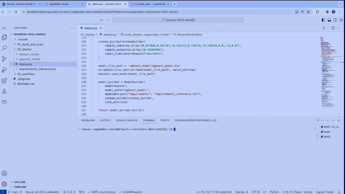The height and width of the screenshot is (194, 345).
Task: Open the Search view magnifier icon
Action: pos(4,48)
